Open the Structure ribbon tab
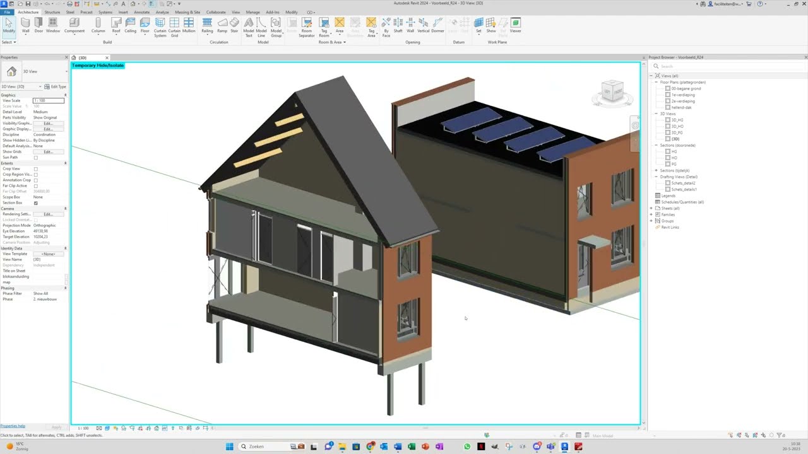The image size is (808, 454). click(x=52, y=12)
